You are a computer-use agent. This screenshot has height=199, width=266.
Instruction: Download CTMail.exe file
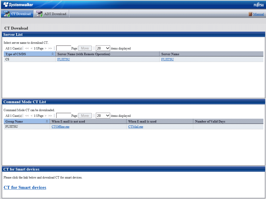136,126
